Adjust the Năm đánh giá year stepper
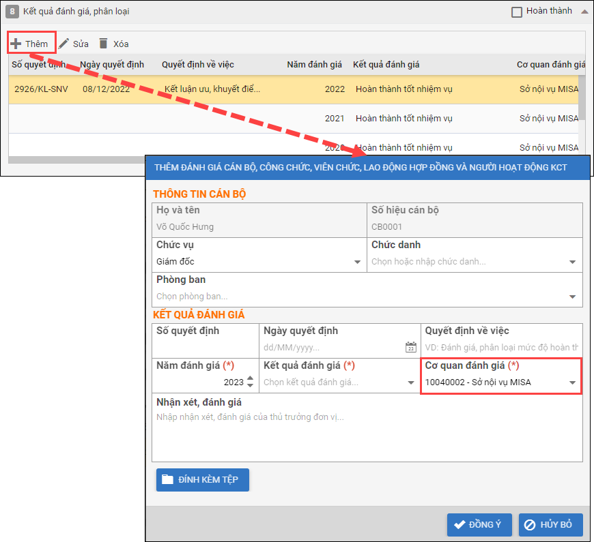 (250, 382)
